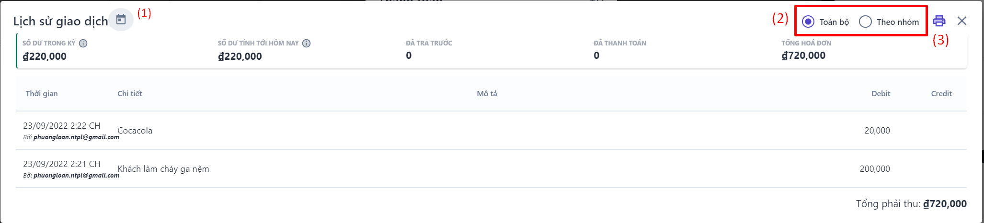Viewport: 984px width, 223px height.
Task: Select the Khách làm cháy ga nệm transaction
Action: (x=163, y=169)
